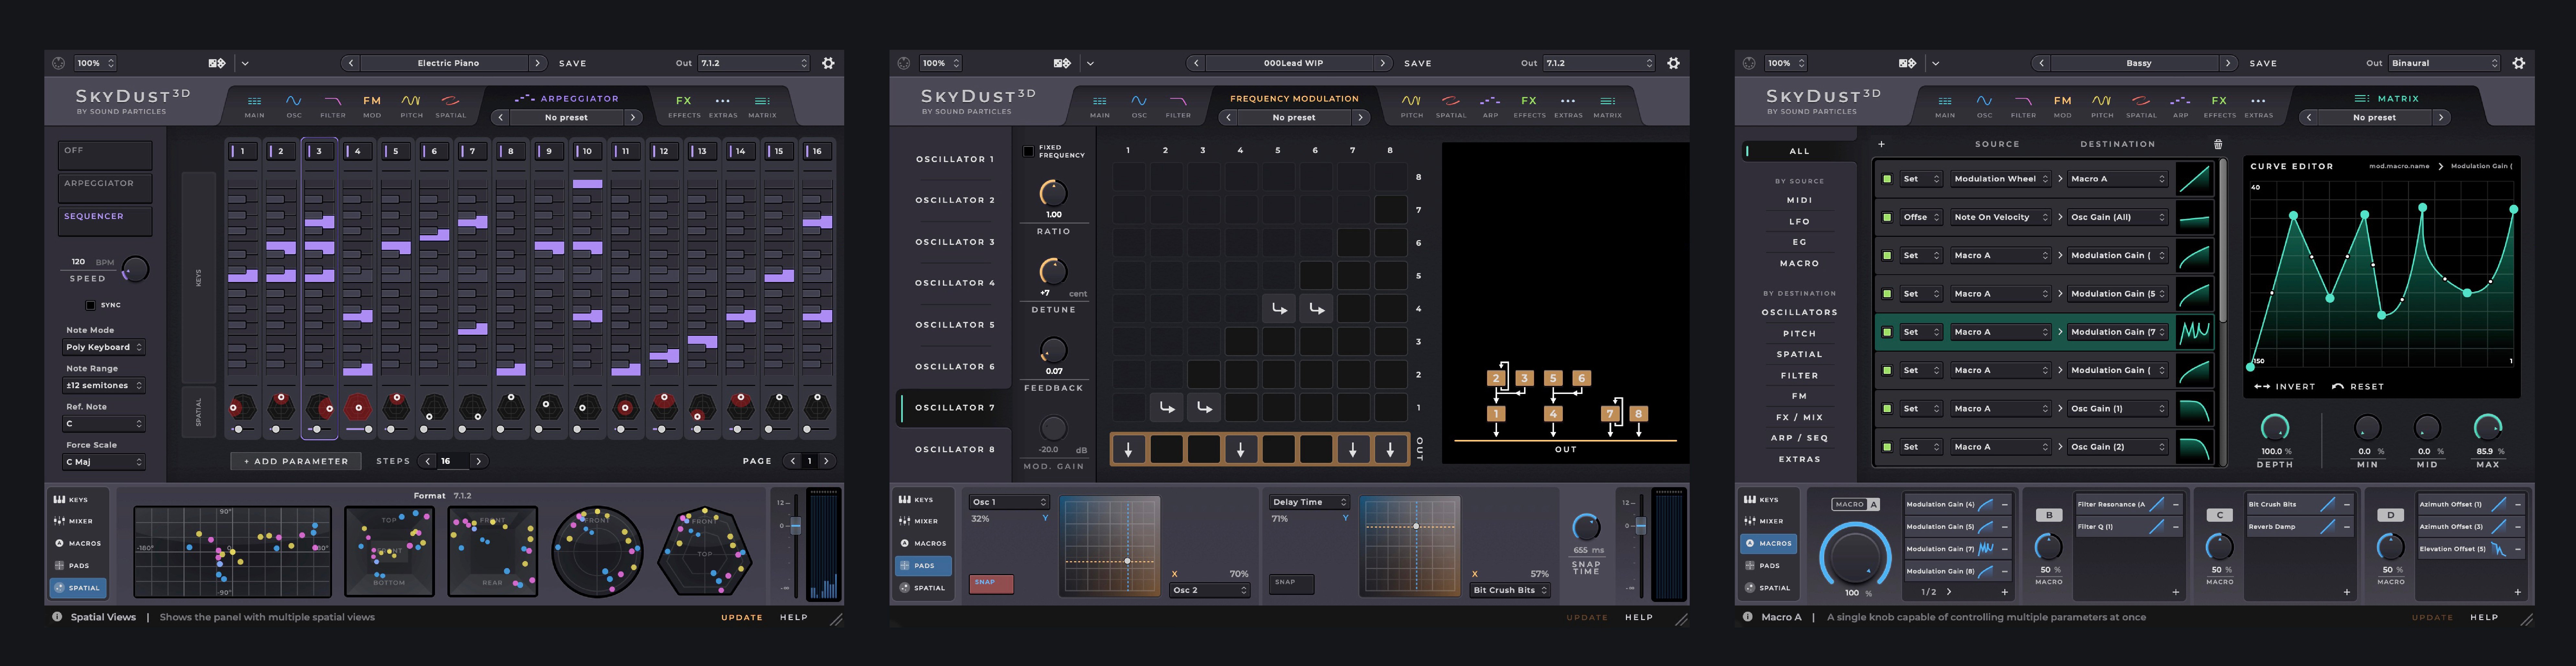Open settings gear in the 000Lead WIP window
Image resolution: width=2576 pixels, height=666 pixels.
click(1673, 63)
